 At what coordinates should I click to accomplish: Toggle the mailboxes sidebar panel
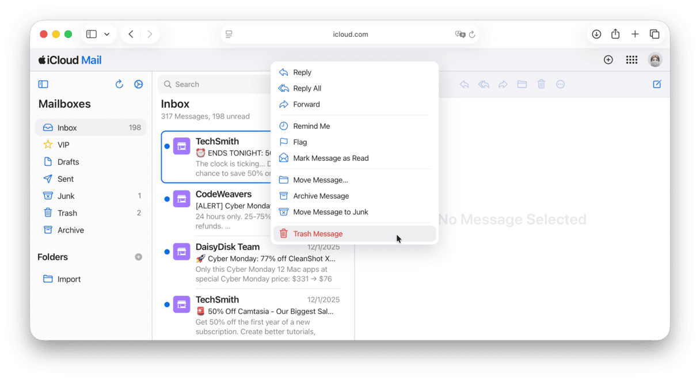coord(43,84)
